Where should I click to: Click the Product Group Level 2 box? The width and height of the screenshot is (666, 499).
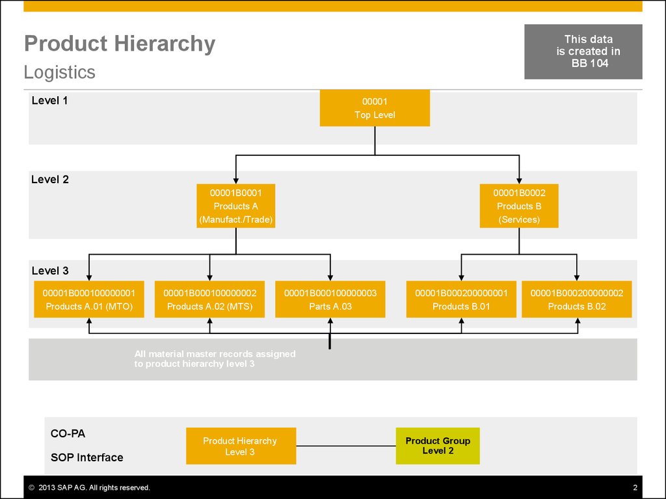pyautogui.click(x=438, y=446)
